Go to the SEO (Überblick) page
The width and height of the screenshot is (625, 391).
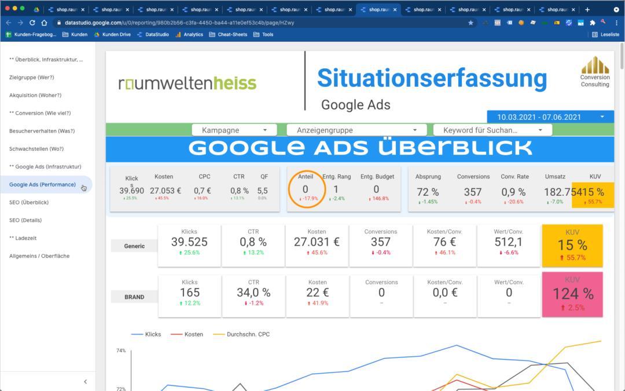click(29, 202)
